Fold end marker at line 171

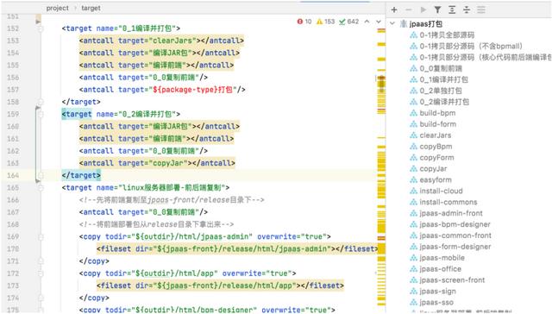[41, 261]
